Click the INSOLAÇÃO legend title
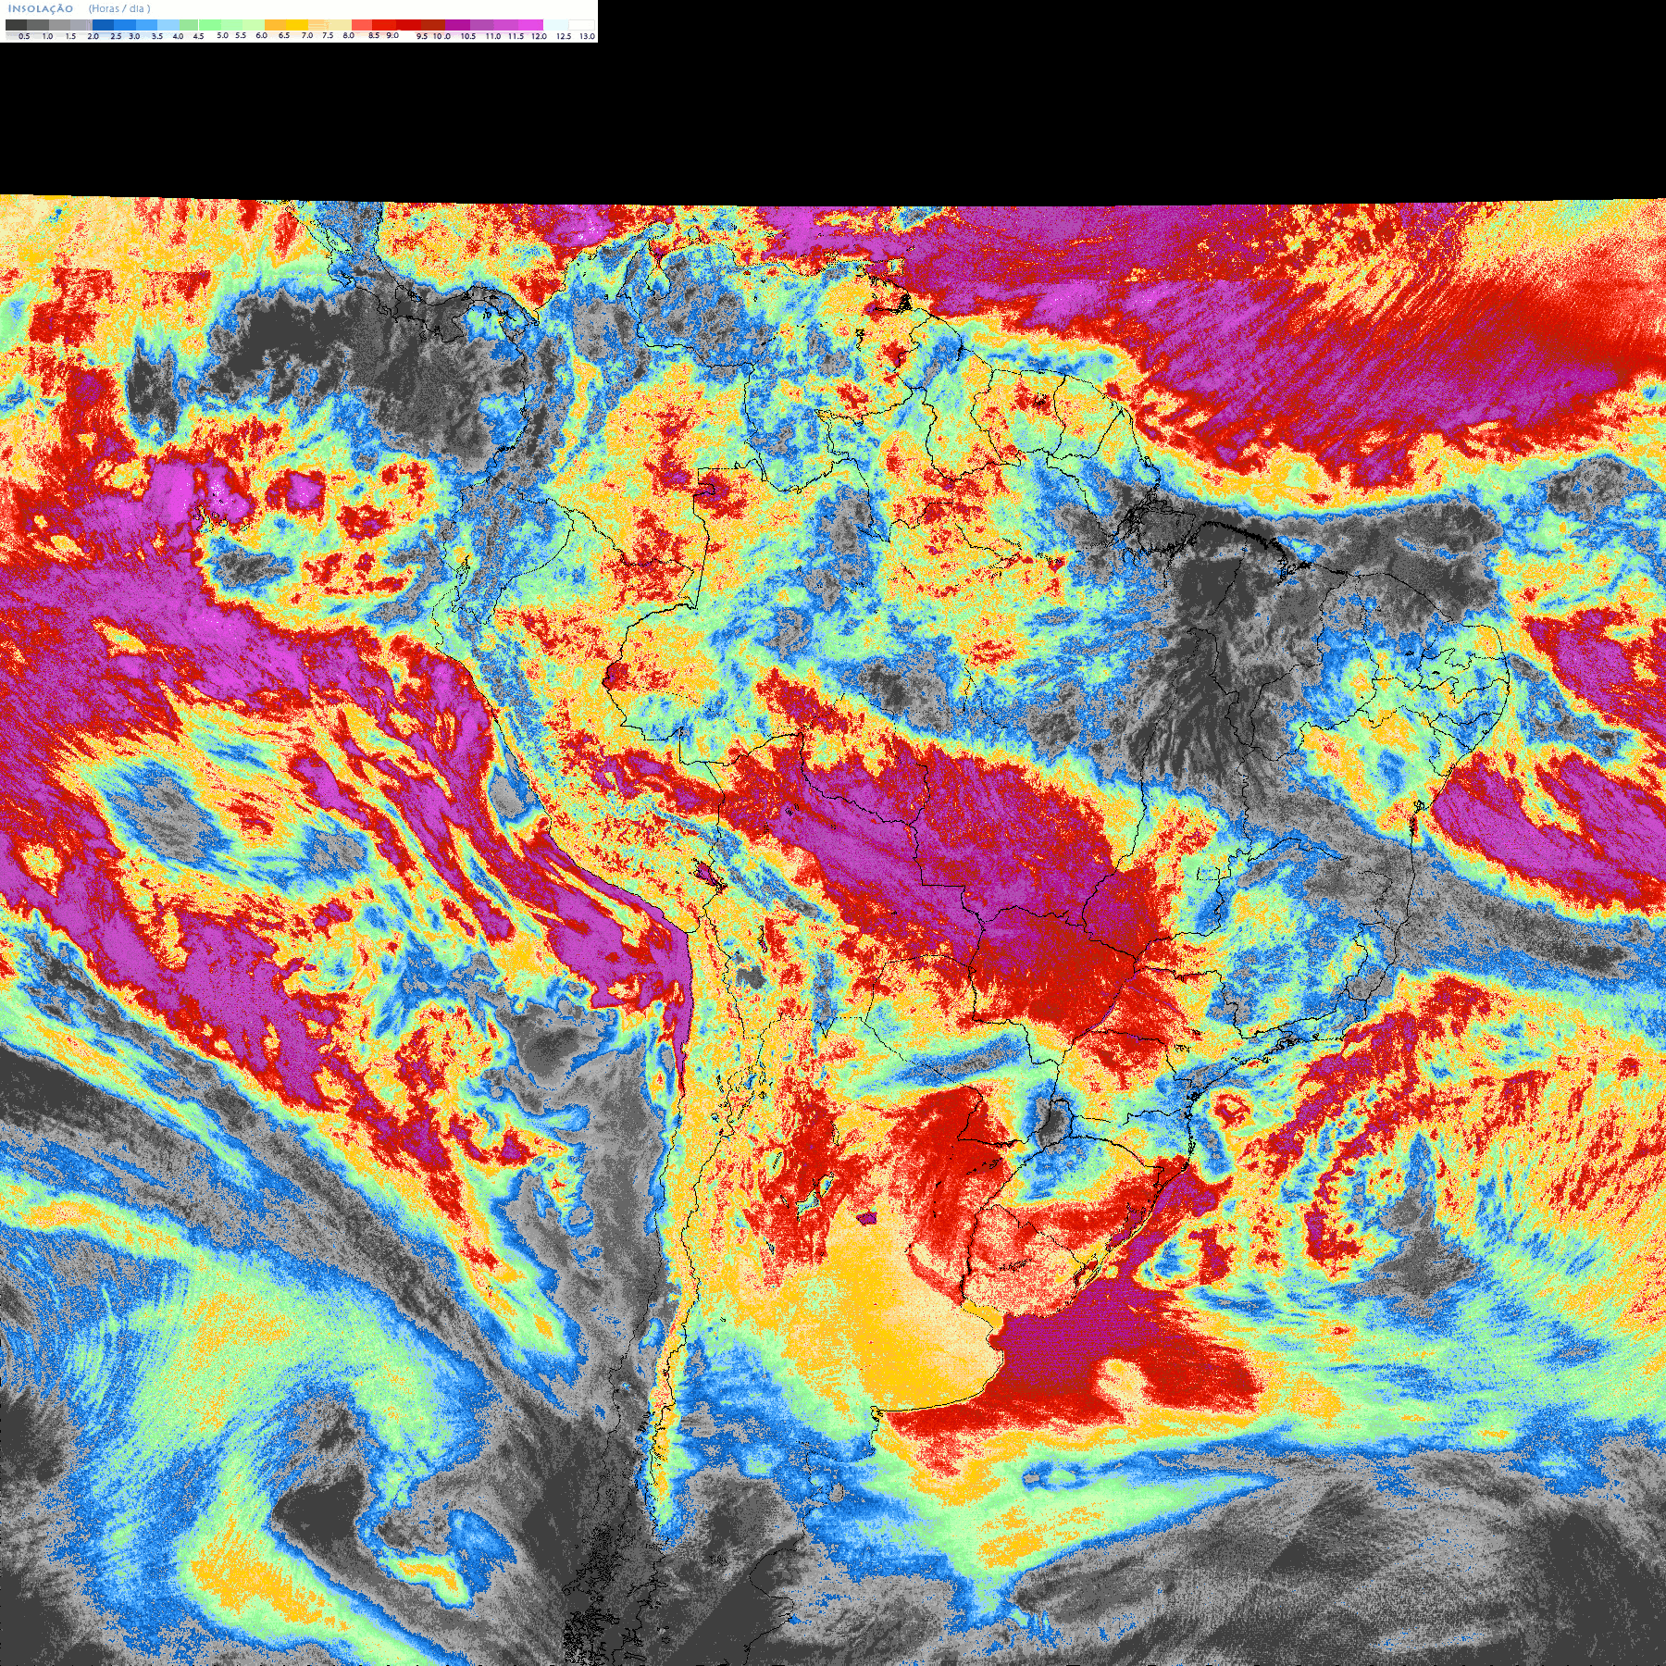Viewport: 1666px width, 1666px height. point(41,8)
